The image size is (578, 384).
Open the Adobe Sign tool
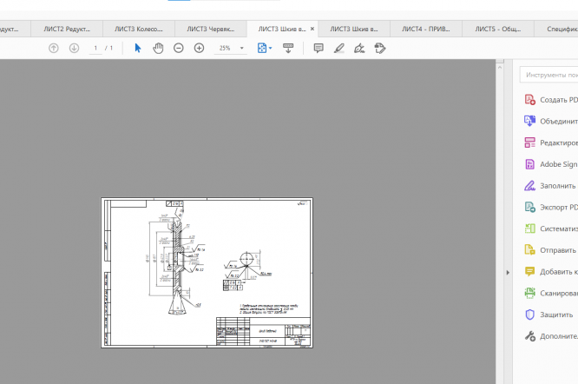click(557, 164)
